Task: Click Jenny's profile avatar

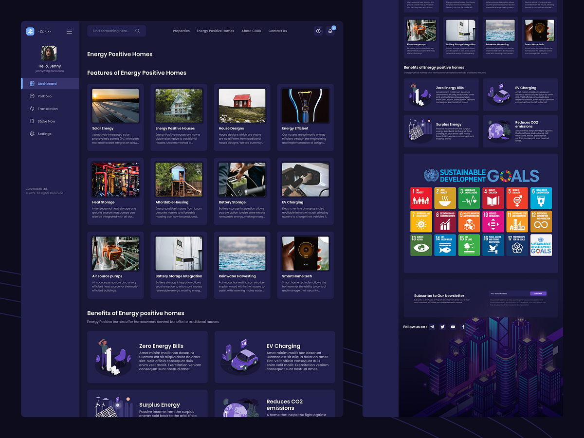Action: 49,53
